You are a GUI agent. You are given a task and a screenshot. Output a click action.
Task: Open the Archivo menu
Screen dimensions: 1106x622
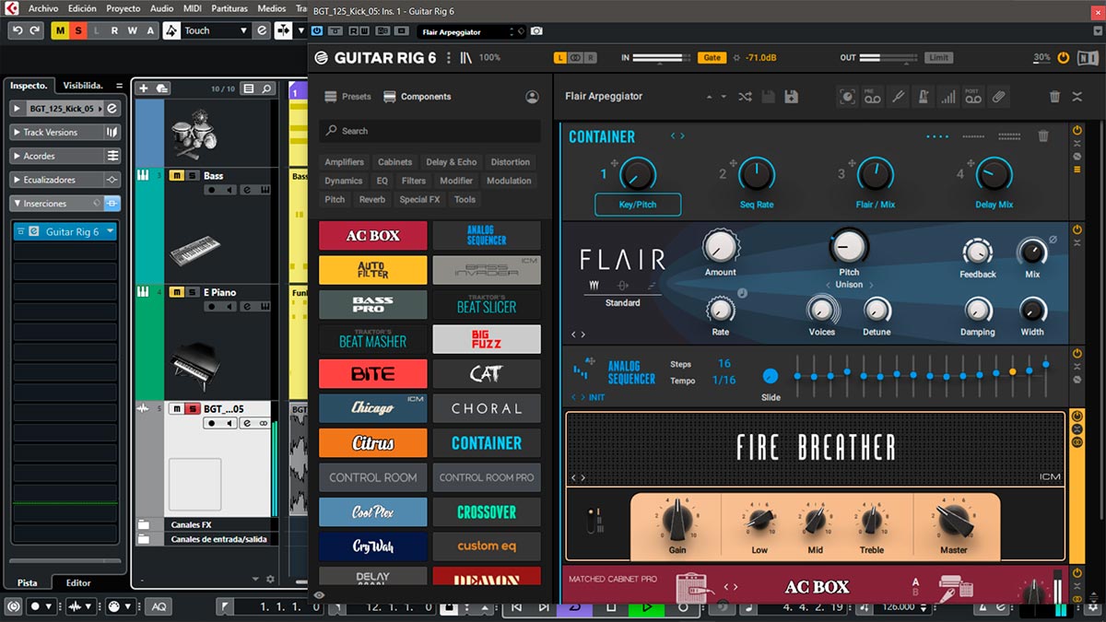[43, 8]
